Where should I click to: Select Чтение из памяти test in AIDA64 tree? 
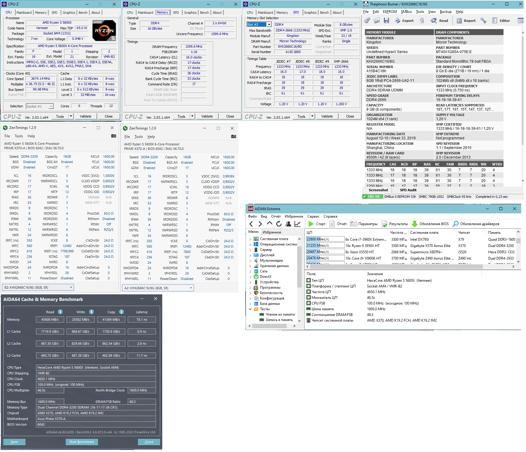[x=280, y=314]
